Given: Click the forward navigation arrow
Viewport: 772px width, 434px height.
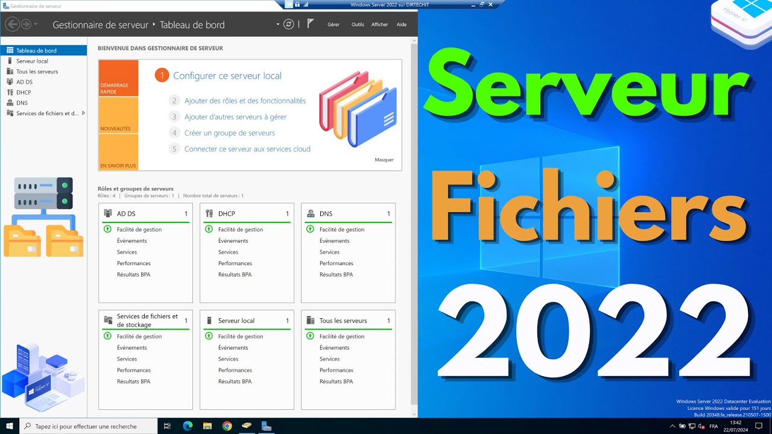Looking at the screenshot, I should (26, 24).
